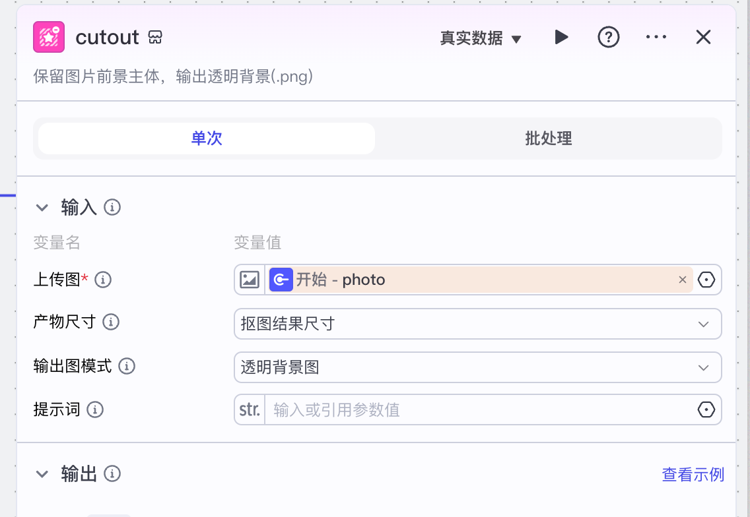Open reference picker icon next to 提示词 field
Viewport: 750px width, 517px height.
coord(706,410)
